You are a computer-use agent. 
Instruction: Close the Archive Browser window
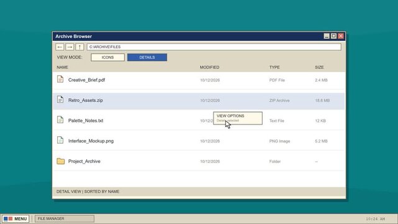pyautogui.click(x=341, y=36)
